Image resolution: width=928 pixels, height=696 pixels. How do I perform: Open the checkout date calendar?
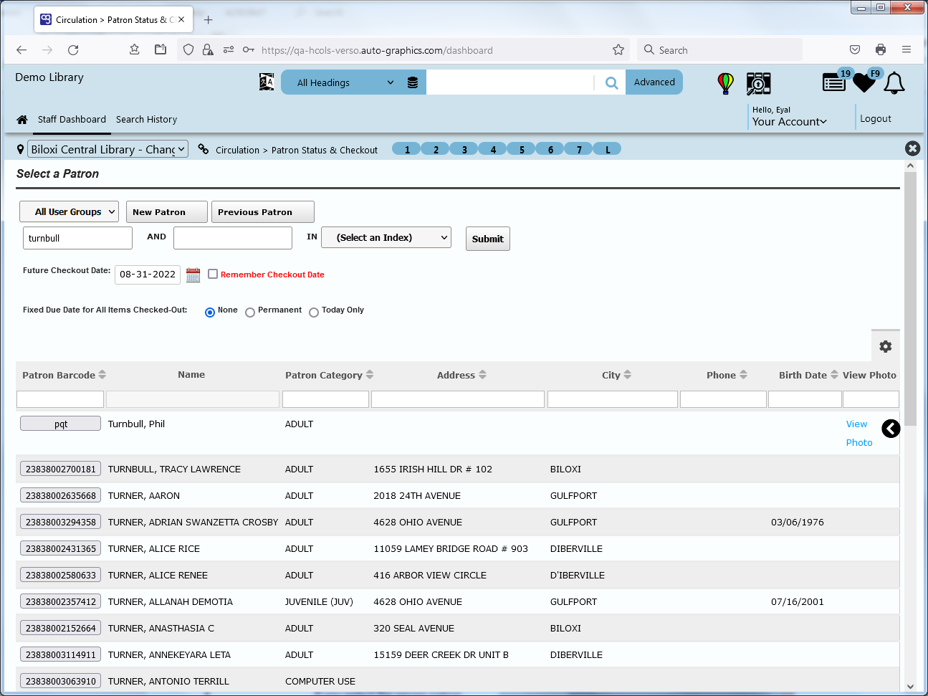click(x=193, y=275)
